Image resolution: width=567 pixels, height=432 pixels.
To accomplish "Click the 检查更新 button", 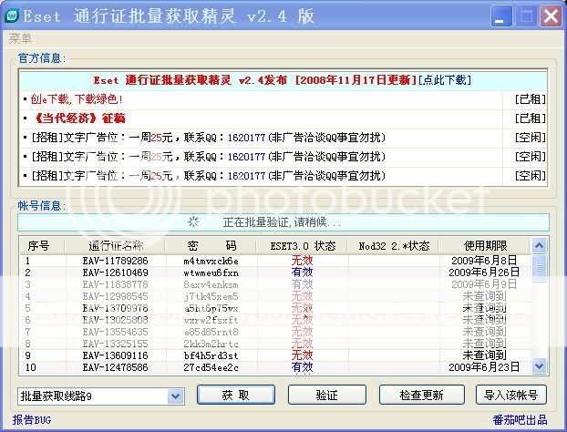I will [422, 395].
